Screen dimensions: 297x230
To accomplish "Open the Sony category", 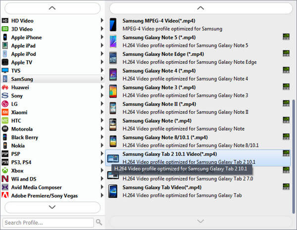I will 52,95.
